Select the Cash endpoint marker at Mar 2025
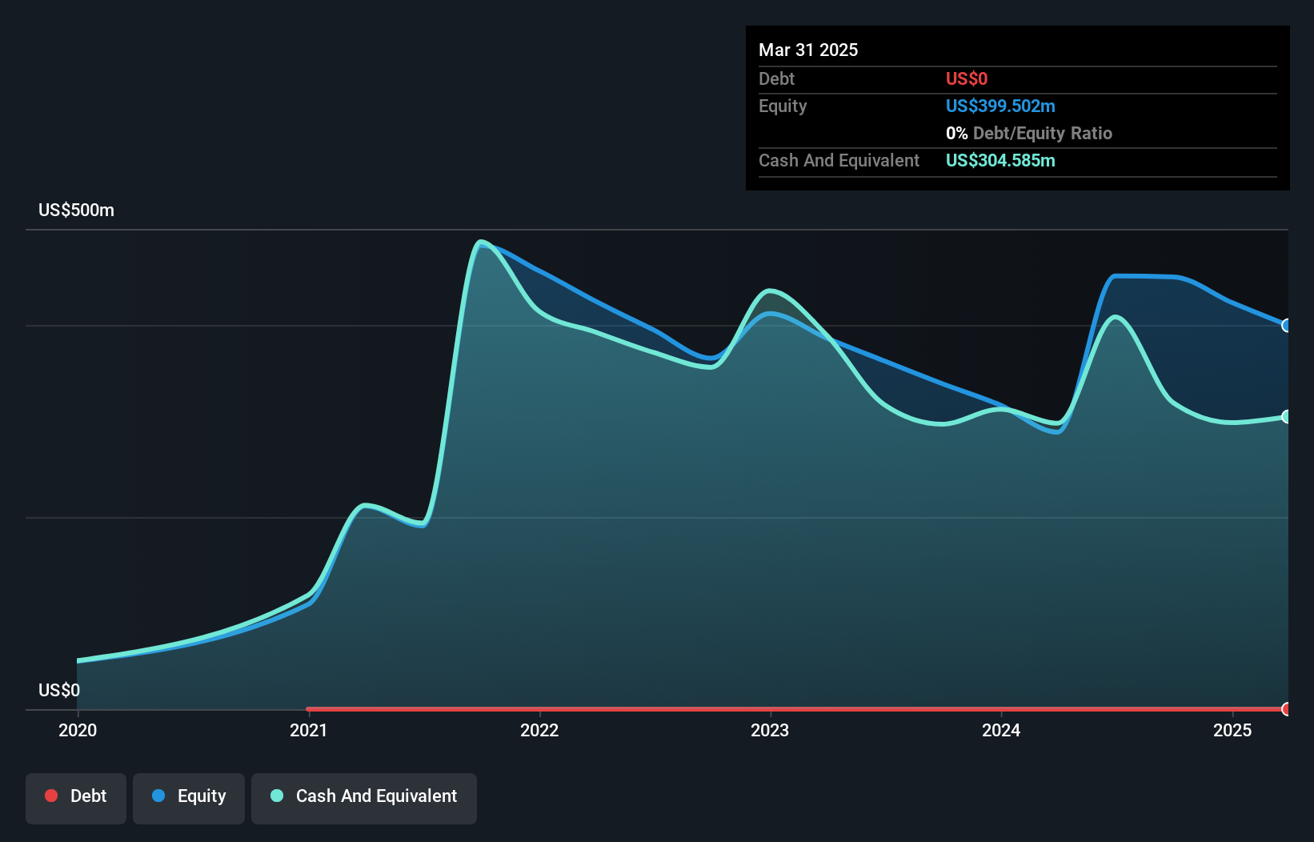 pos(1287,416)
